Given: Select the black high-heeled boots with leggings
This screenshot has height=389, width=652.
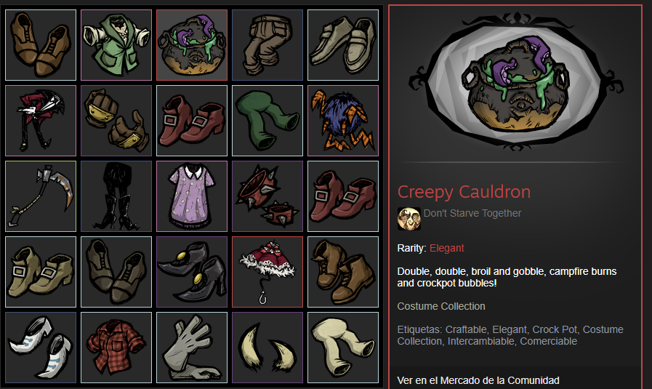Looking at the screenshot, I should tap(116, 196).
